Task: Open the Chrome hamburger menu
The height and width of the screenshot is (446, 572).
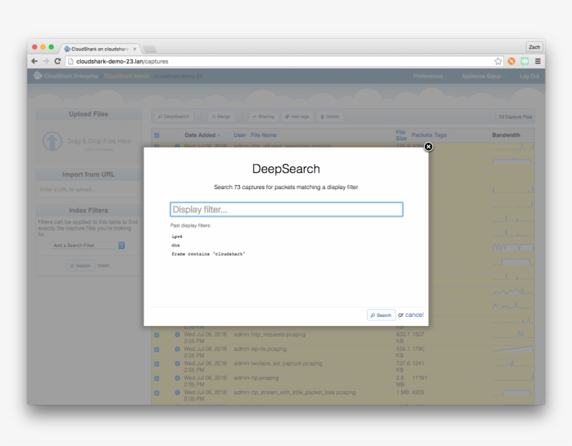Action: 538,61
